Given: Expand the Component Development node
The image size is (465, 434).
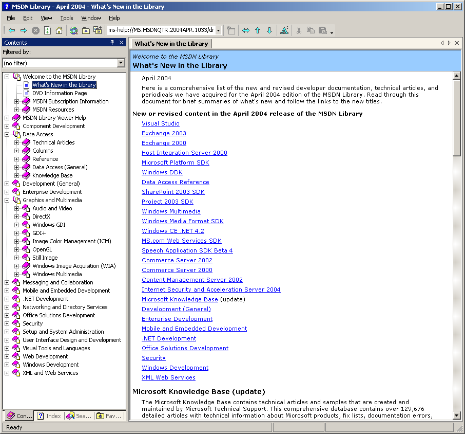Looking at the screenshot, I should pyautogui.click(x=7, y=126).
